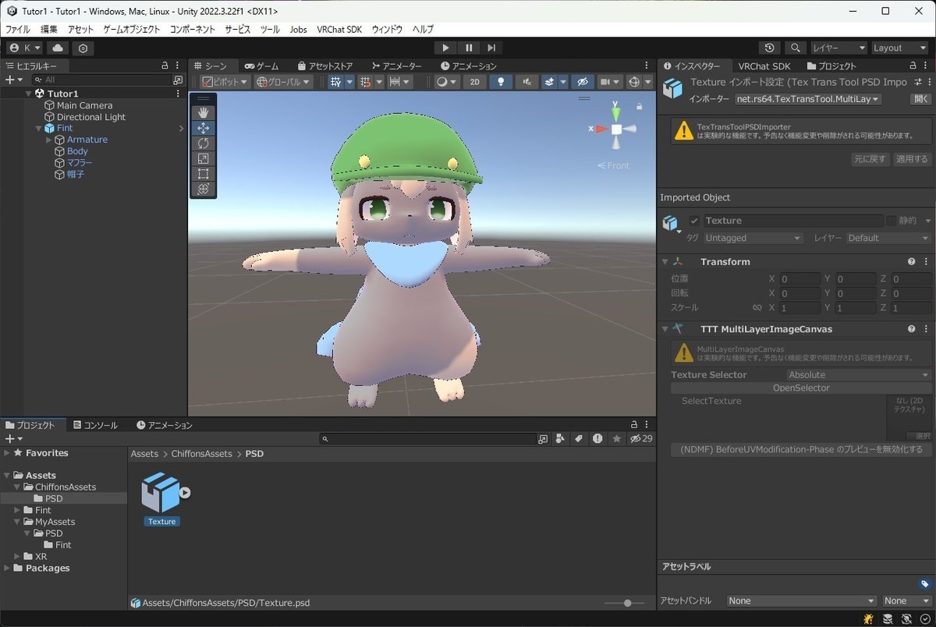Click the favorite star icon in Project
936x627 pixels.
tap(617, 439)
